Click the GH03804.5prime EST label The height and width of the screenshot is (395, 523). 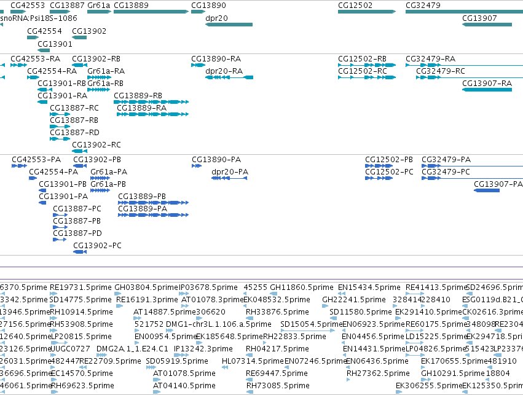pyautogui.click(x=146, y=287)
